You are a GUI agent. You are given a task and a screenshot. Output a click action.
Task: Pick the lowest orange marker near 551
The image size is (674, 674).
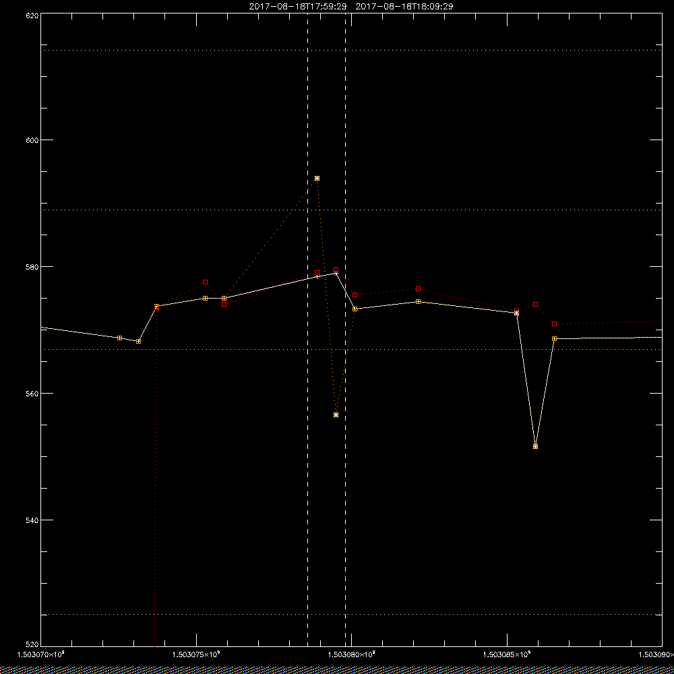pos(536,447)
